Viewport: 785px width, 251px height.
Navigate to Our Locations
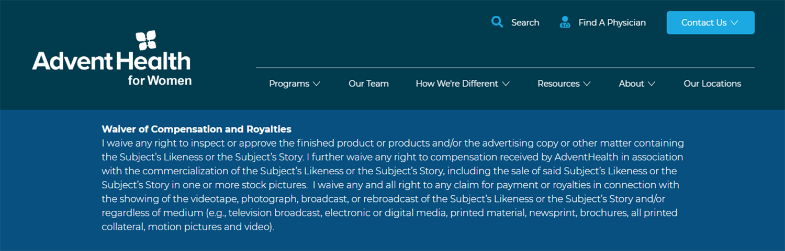click(712, 83)
